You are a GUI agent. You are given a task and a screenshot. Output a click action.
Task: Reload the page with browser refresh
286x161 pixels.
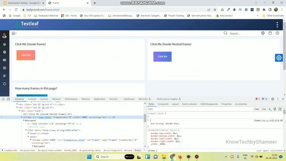coord(16,9)
